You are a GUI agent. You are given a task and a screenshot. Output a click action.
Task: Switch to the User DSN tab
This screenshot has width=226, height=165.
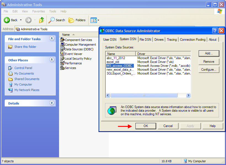point(110,40)
